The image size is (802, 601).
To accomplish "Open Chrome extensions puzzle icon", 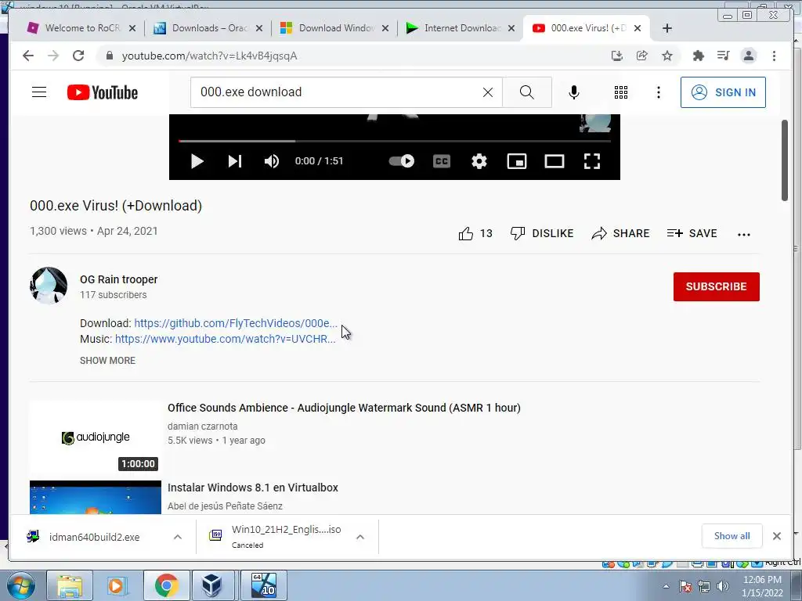I will coord(698,56).
